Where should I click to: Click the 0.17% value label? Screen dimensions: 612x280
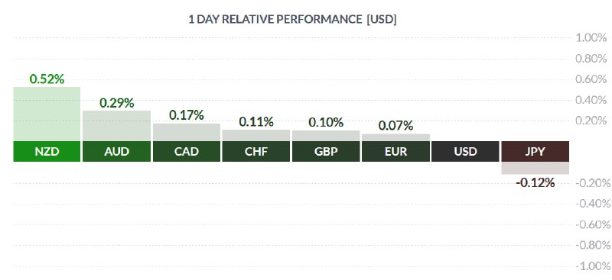point(187,115)
